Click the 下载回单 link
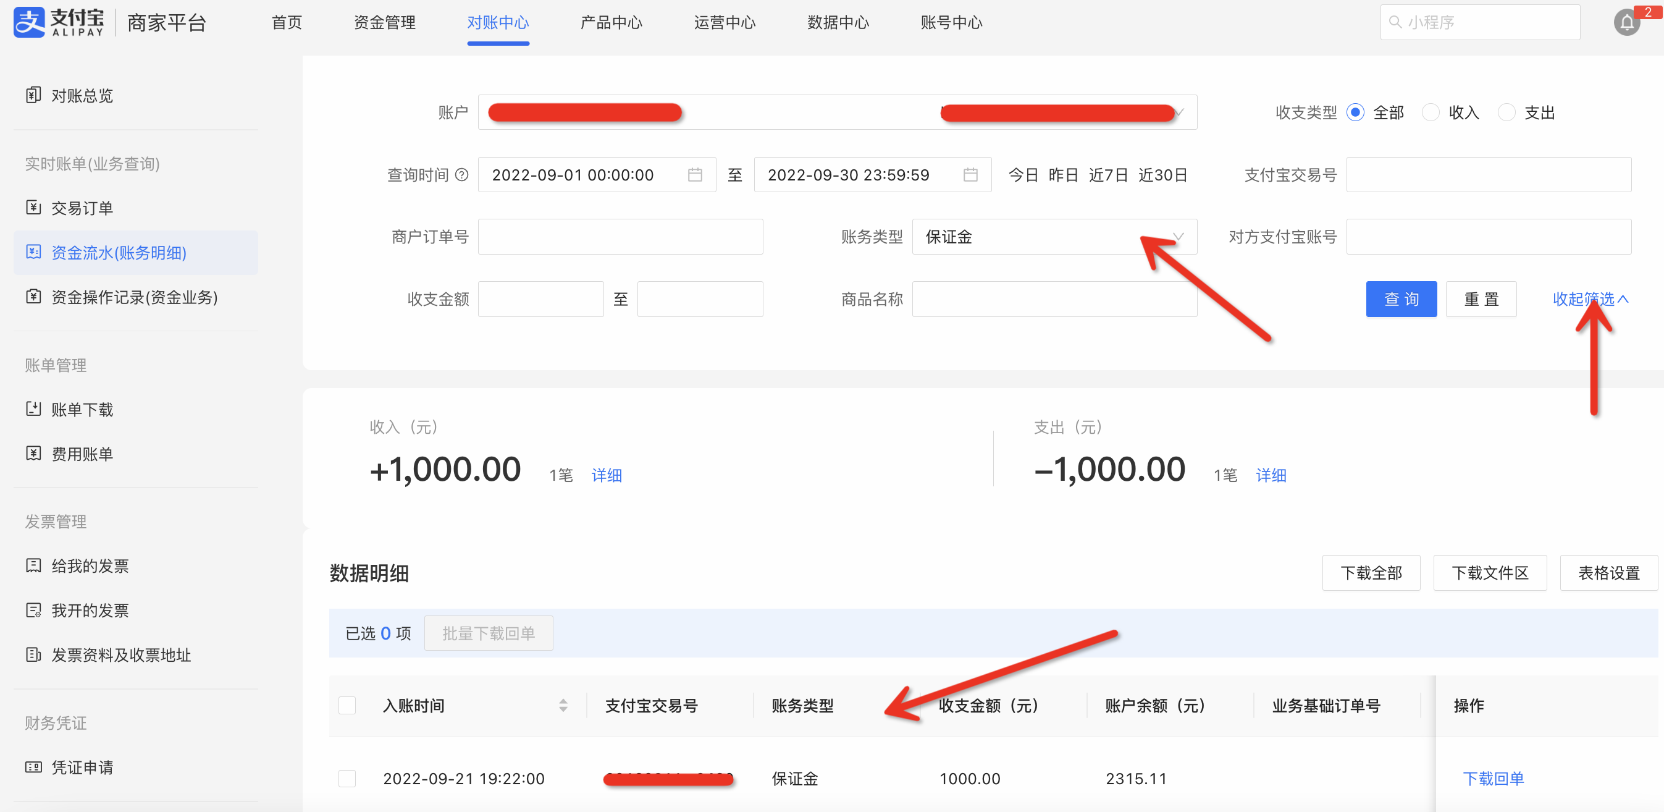 [1494, 779]
